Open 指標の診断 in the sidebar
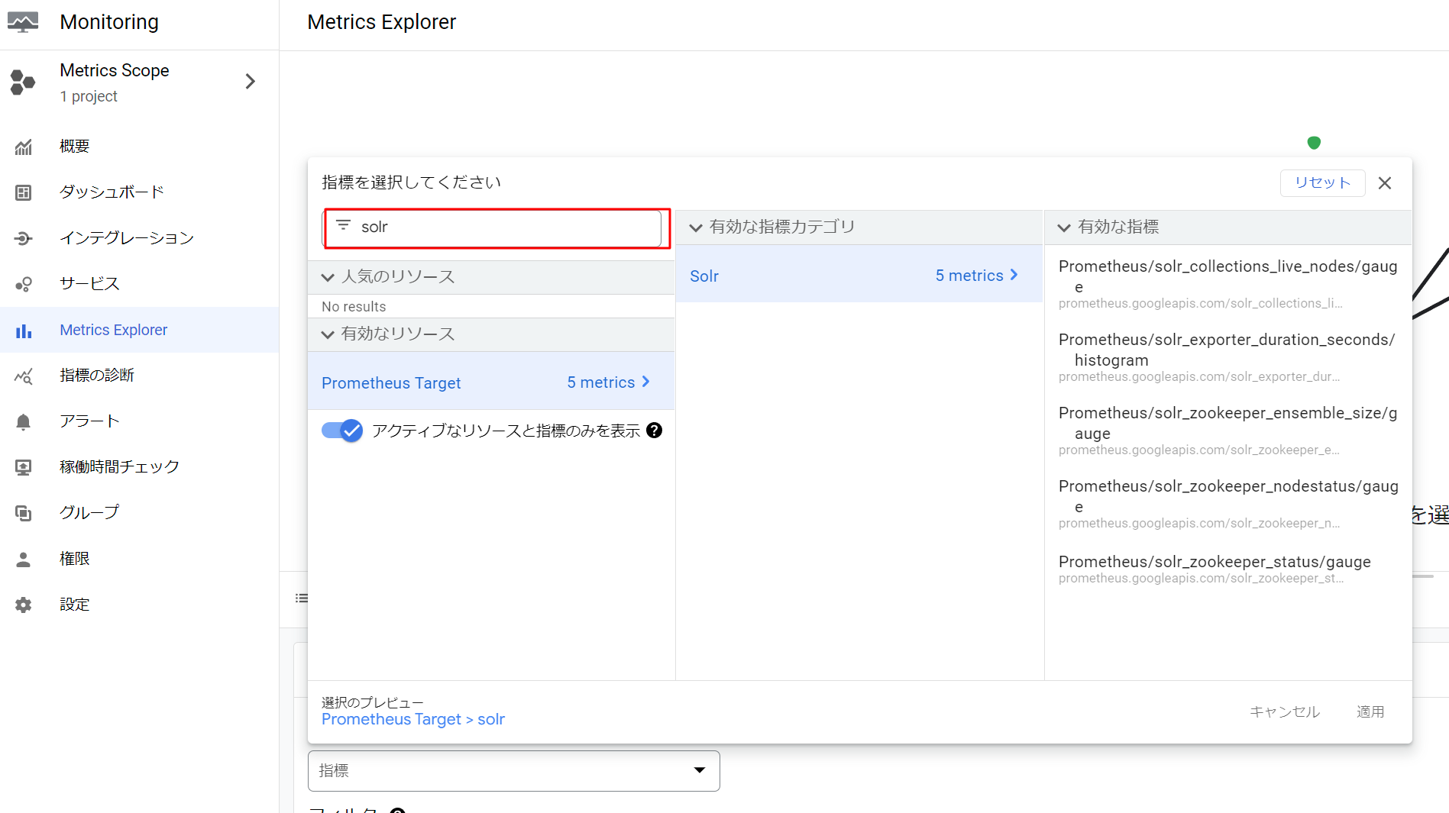1449x813 pixels. coord(97,375)
